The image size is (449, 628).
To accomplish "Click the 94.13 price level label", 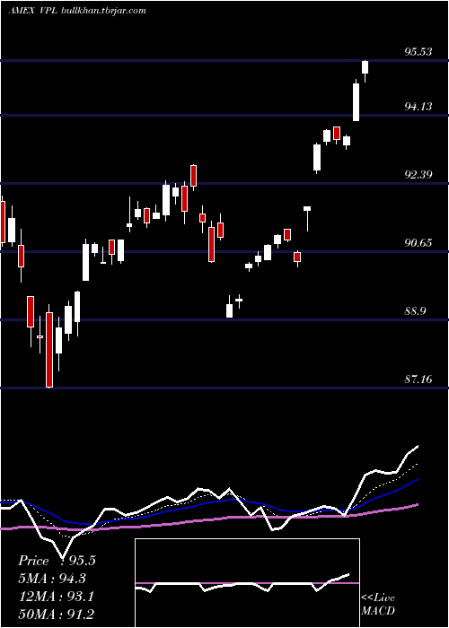I will (x=418, y=106).
